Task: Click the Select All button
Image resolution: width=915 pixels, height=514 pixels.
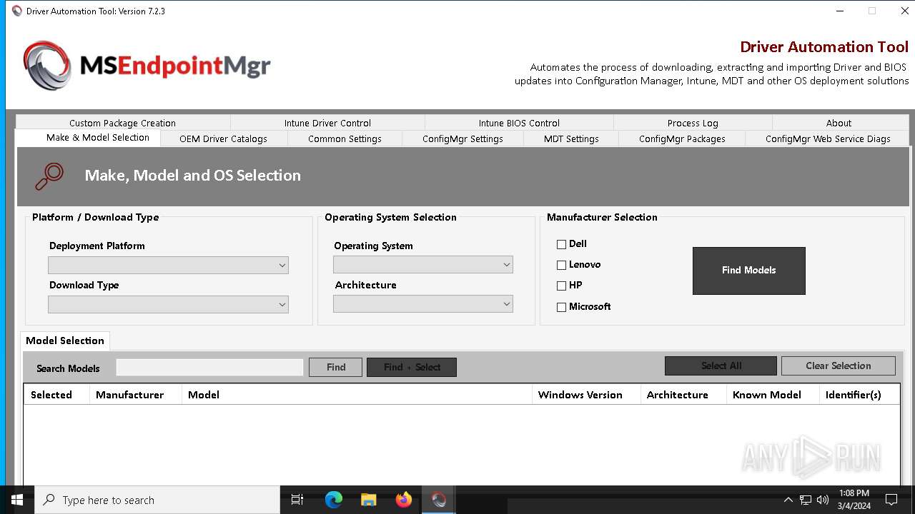Action: pyautogui.click(x=721, y=366)
